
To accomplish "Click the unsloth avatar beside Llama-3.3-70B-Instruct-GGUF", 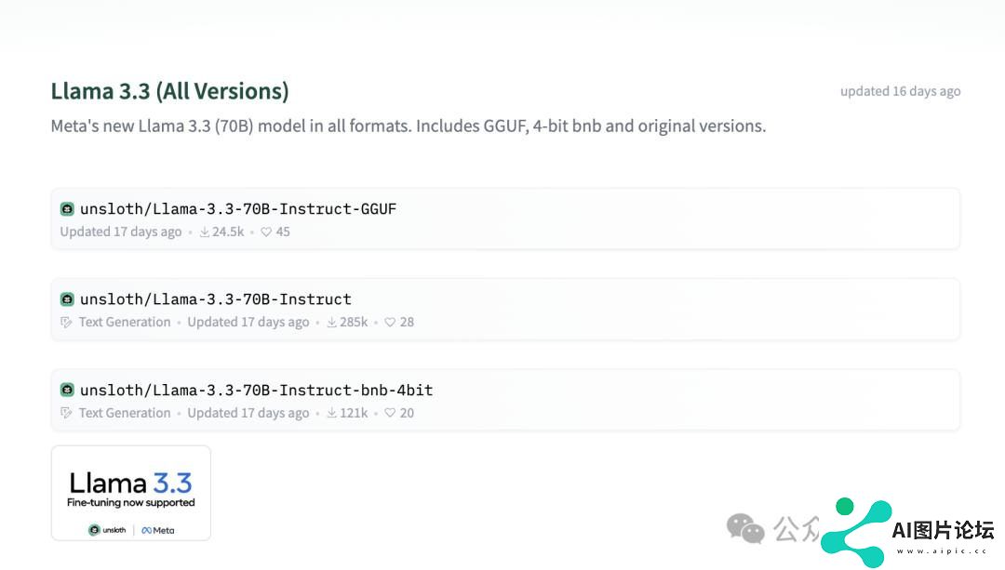I will (x=67, y=209).
